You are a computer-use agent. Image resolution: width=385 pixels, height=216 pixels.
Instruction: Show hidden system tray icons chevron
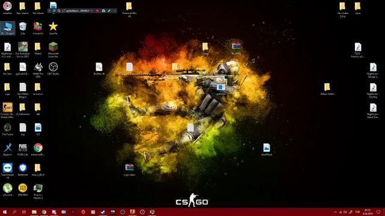pos(335,212)
